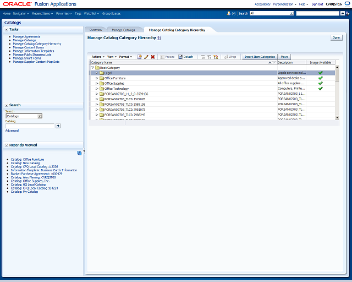
Task: Click the Insert Item Categories button
Action: (x=260, y=57)
